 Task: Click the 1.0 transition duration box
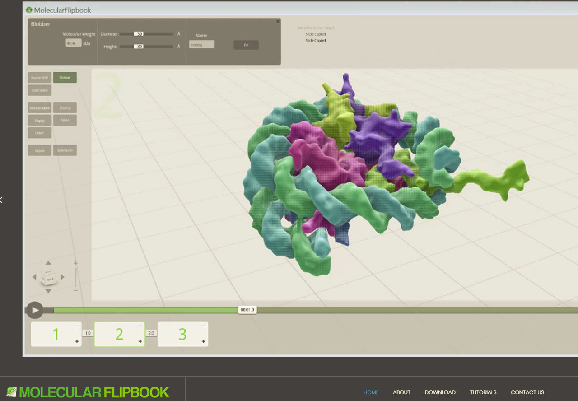coord(88,333)
